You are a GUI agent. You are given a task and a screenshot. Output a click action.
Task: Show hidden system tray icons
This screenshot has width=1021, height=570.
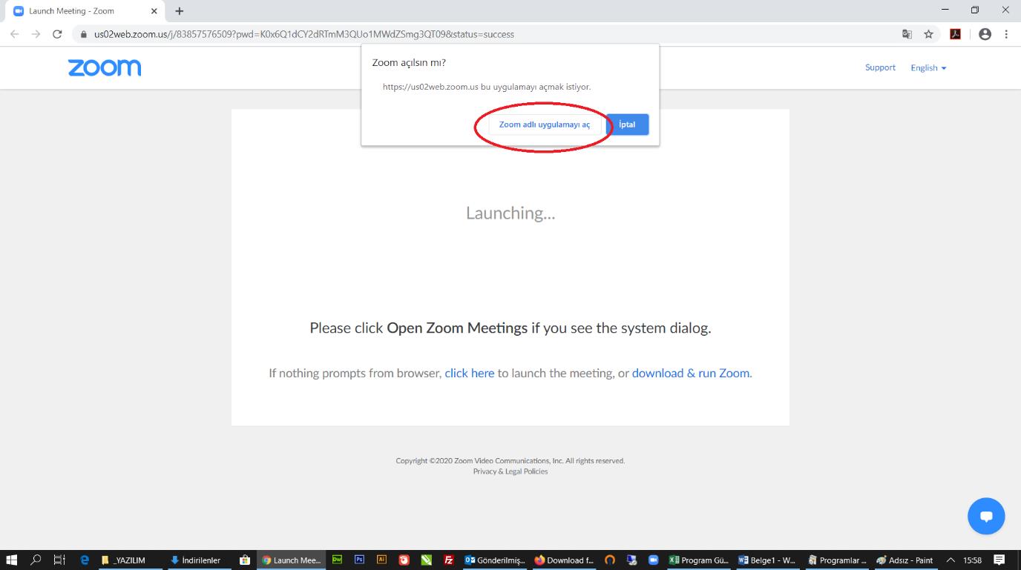[x=951, y=560]
